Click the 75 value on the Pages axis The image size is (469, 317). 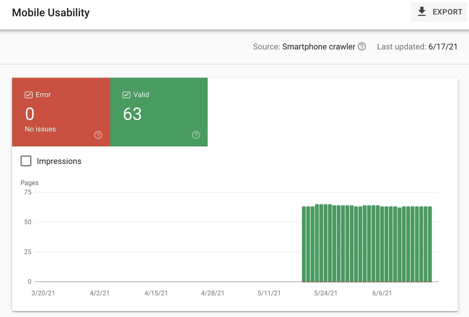click(x=28, y=192)
